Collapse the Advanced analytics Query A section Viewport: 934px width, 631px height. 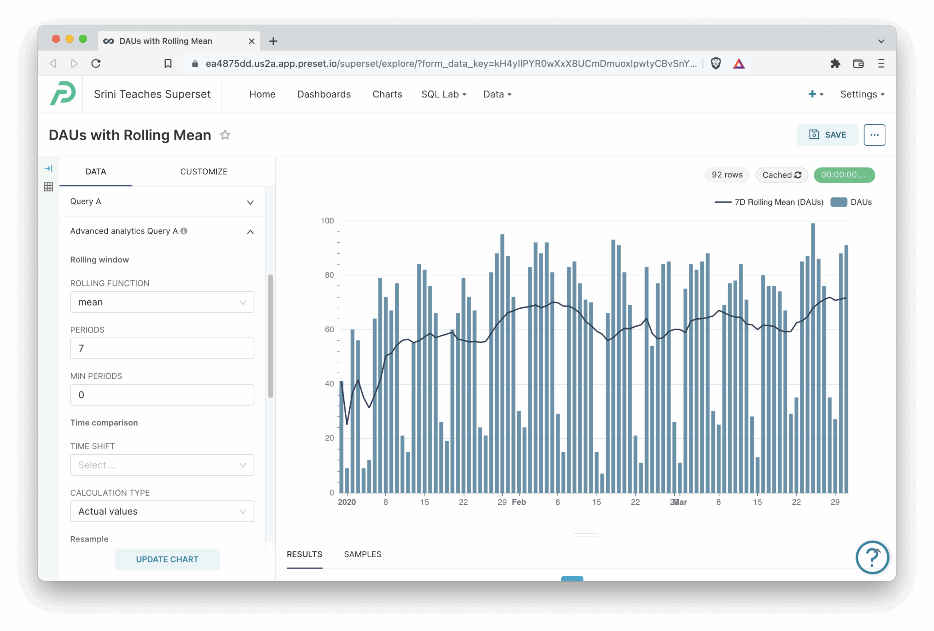coord(250,232)
